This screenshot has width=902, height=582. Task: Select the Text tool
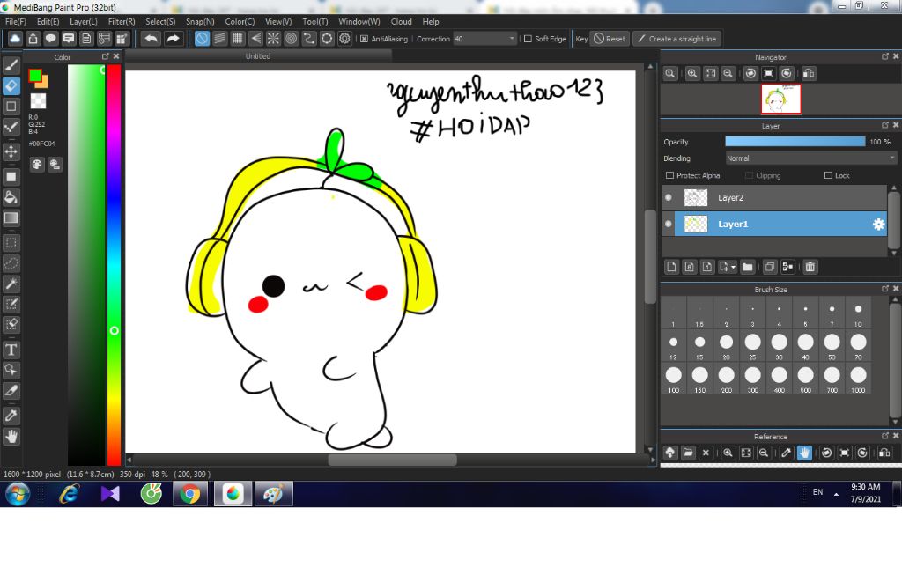11,350
